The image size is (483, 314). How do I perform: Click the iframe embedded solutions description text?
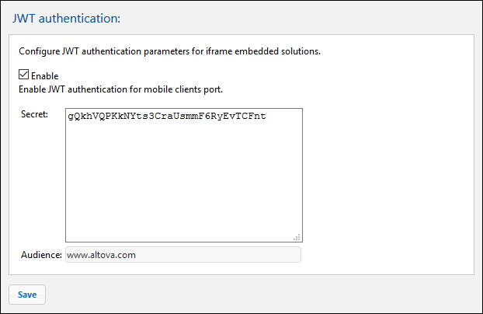click(x=169, y=52)
